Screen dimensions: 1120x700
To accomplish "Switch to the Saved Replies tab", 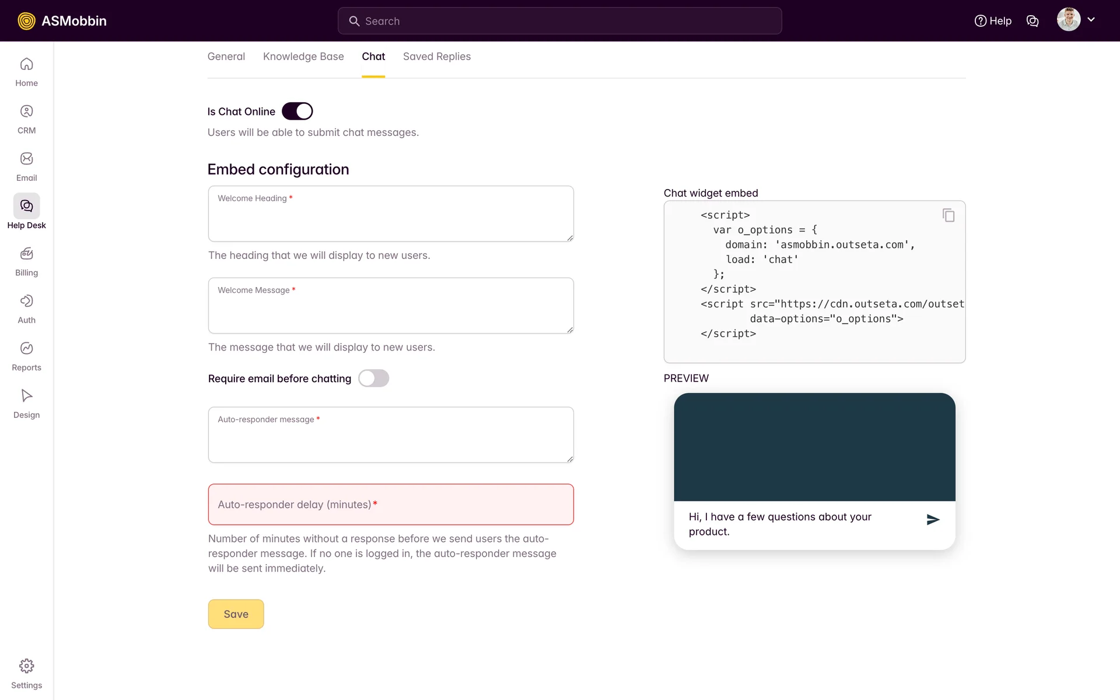I will (x=436, y=57).
